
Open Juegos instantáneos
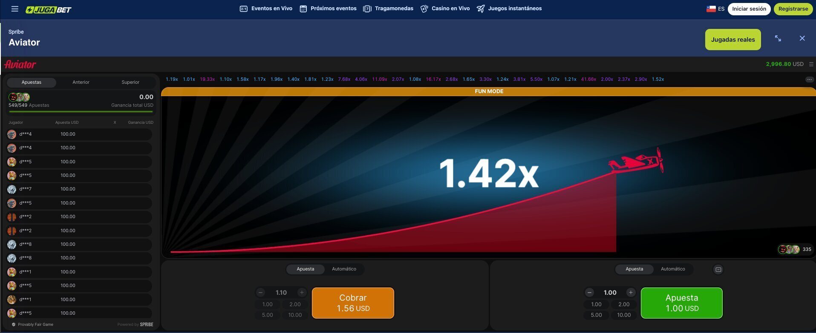(509, 9)
